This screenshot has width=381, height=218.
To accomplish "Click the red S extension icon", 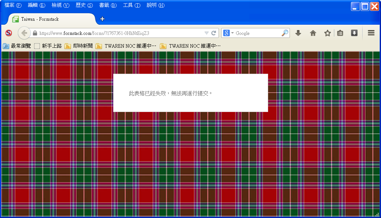I will coord(9,33).
